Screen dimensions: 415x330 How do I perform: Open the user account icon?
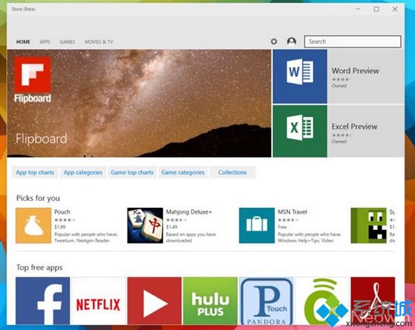pyautogui.click(x=291, y=41)
